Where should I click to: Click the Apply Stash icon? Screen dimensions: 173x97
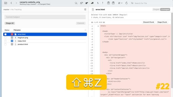(113, 3)
